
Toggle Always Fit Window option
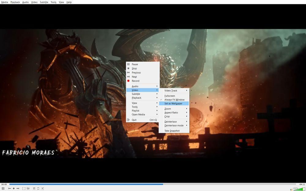click(174, 100)
